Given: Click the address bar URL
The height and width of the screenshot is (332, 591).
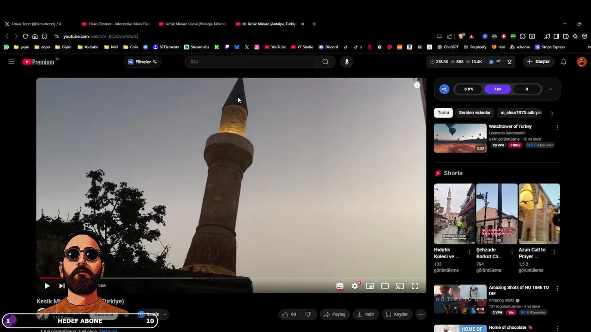Looking at the screenshot, I should (x=101, y=36).
